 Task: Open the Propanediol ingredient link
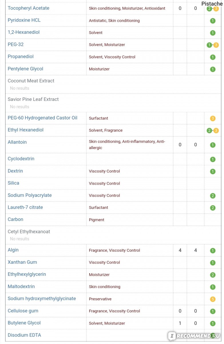click(x=21, y=56)
